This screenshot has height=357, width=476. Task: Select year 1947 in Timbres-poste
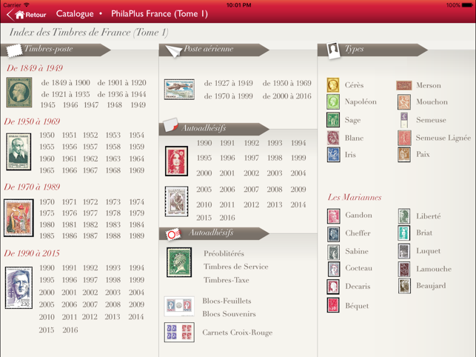(91, 105)
